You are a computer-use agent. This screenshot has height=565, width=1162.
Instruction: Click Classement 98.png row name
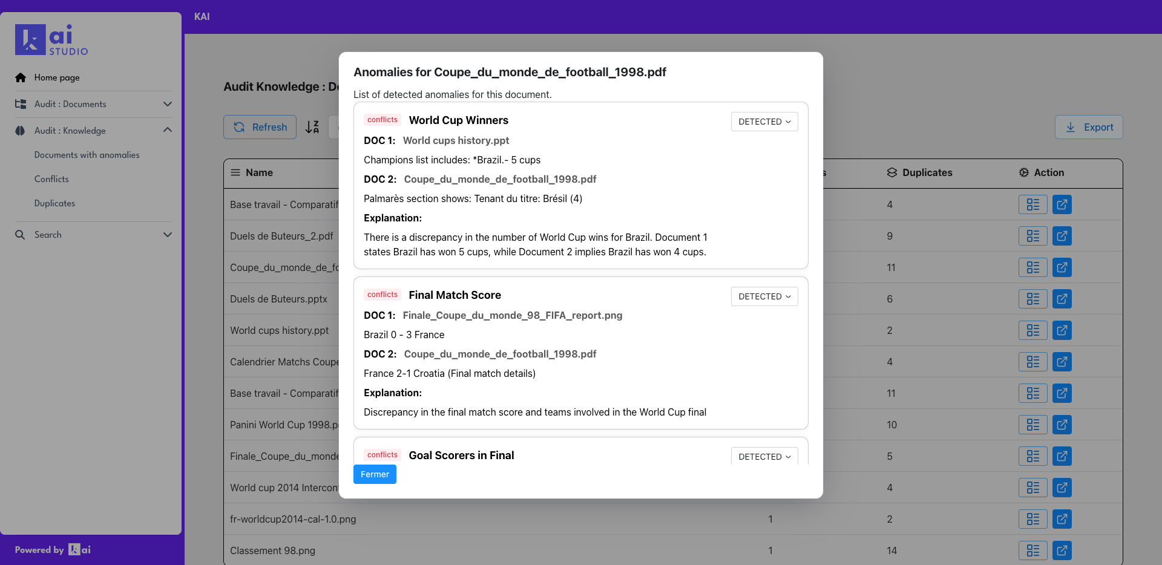point(272,550)
